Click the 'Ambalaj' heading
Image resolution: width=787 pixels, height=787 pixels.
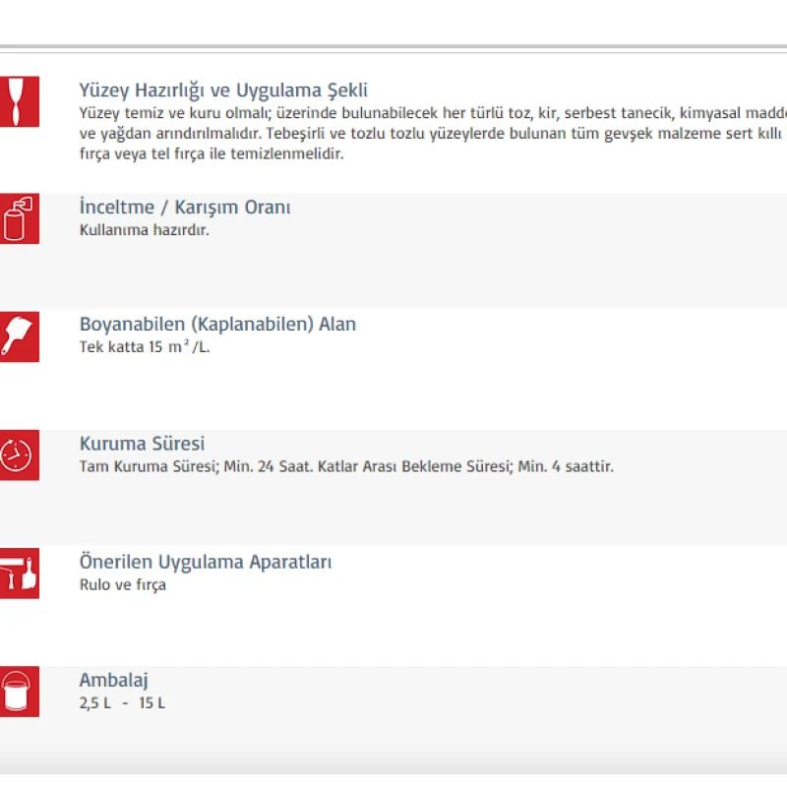(x=114, y=680)
